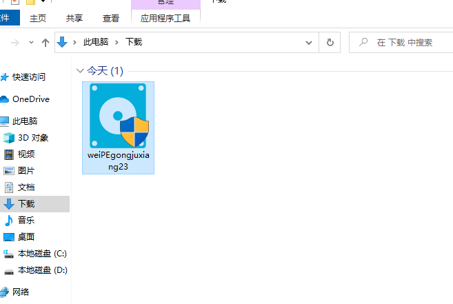
Task: Click the 文档 document icon
Action: pos(9,188)
